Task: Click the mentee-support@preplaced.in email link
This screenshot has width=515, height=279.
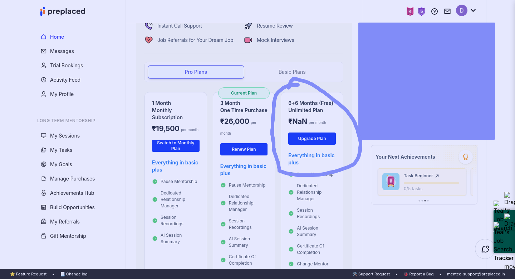Action: (x=476, y=274)
